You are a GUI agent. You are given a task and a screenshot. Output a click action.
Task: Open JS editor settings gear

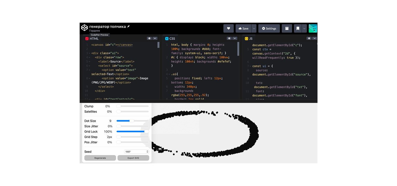(309, 38)
